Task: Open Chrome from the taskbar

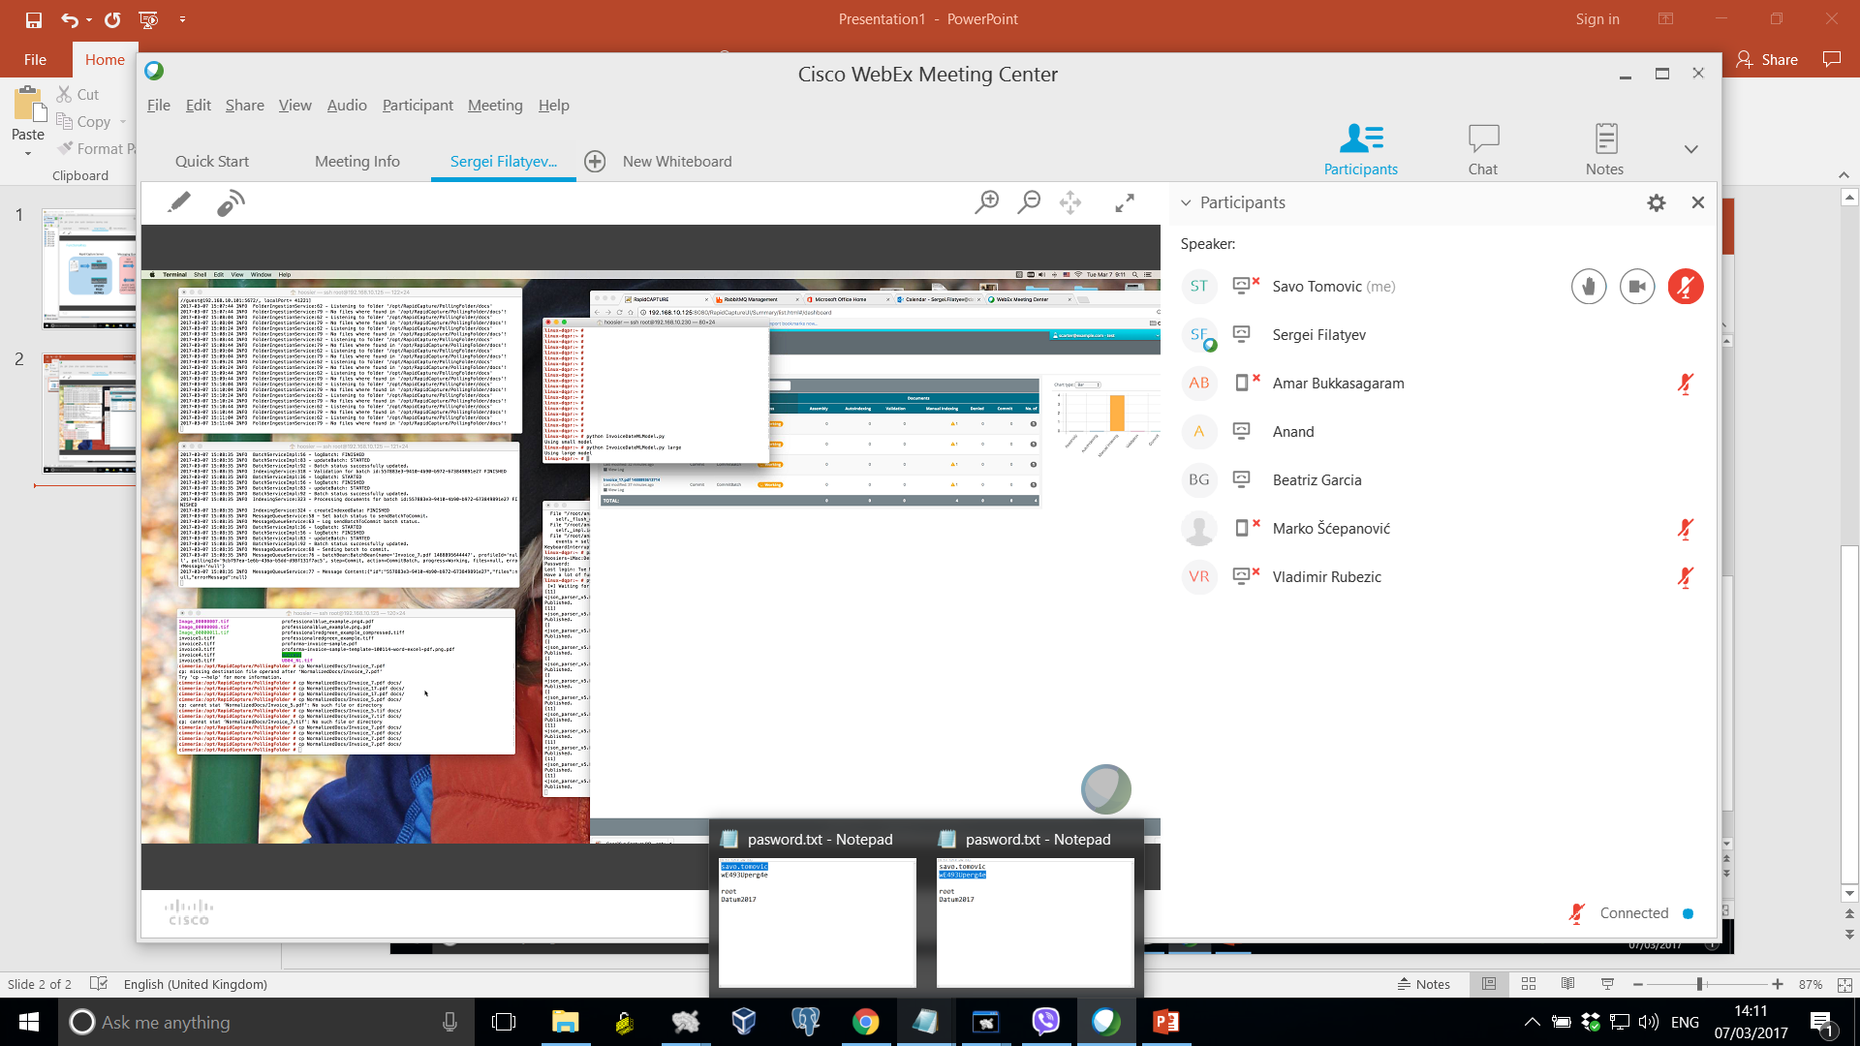Action: (865, 1022)
